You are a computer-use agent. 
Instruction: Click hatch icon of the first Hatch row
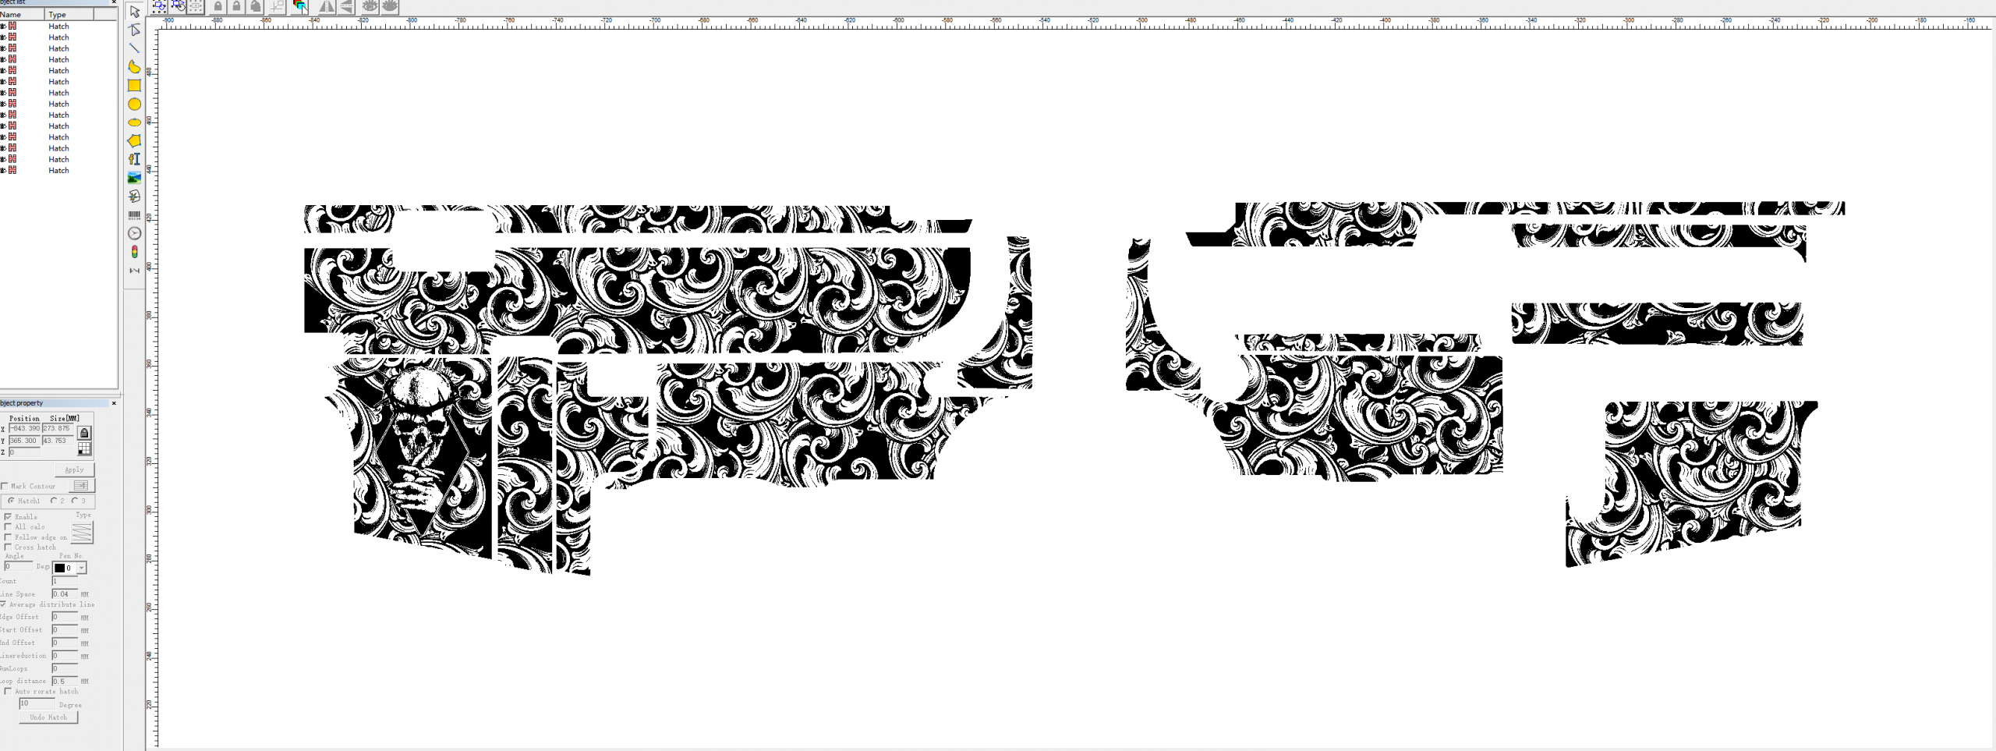[12, 26]
